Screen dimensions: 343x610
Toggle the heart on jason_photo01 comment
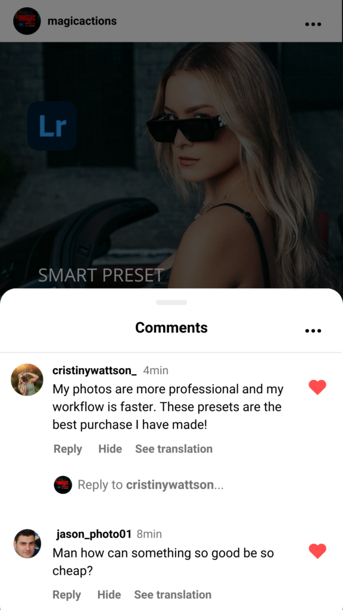click(x=317, y=551)
